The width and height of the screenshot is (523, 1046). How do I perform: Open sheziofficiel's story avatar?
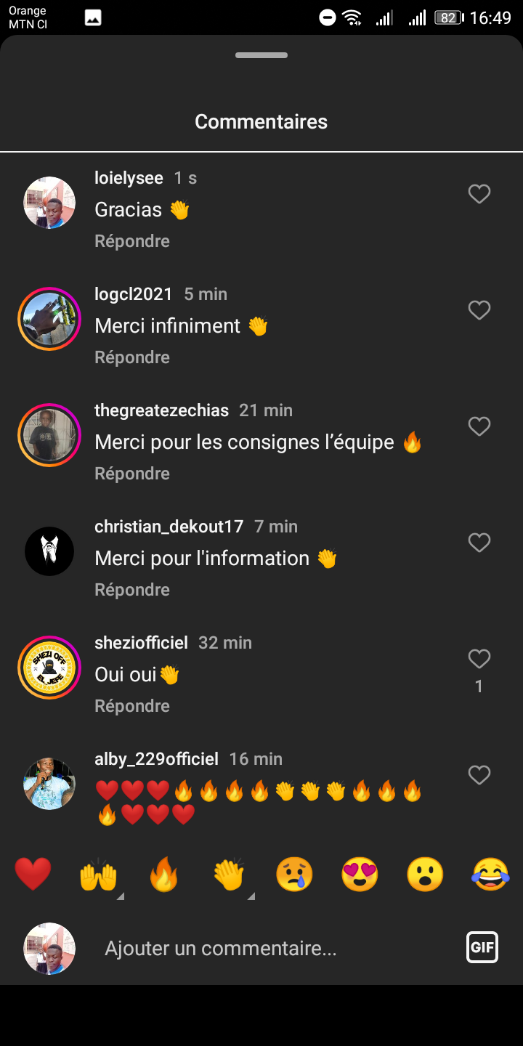coord(49,668)
